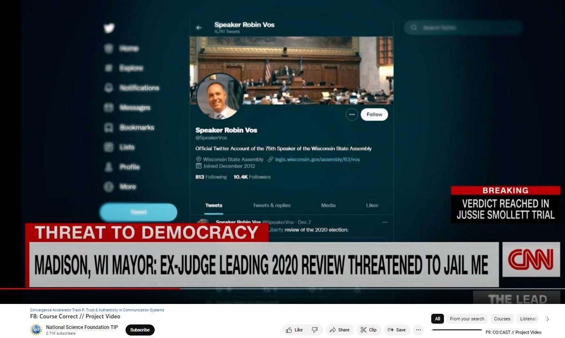Image resolution: width=565 pixels, height=338 pixels.
Task: Select the Listenable chip
Action: click(x=528, y=319)
